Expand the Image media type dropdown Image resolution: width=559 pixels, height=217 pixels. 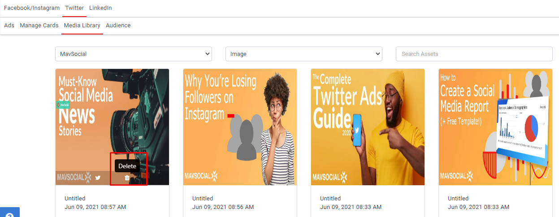[x=303, y=54]
